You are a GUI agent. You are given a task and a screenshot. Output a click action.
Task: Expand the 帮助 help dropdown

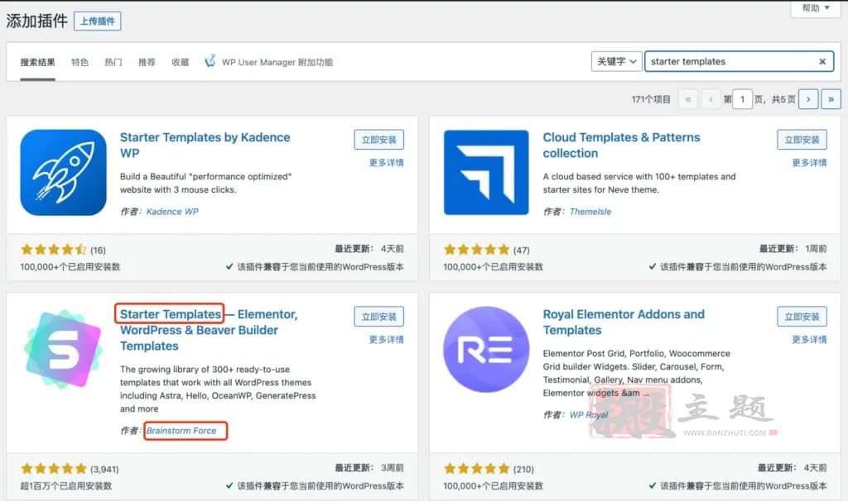coord(816,8)
